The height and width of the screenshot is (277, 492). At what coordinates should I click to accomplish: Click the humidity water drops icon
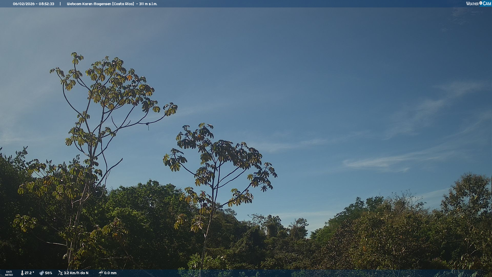42,273
